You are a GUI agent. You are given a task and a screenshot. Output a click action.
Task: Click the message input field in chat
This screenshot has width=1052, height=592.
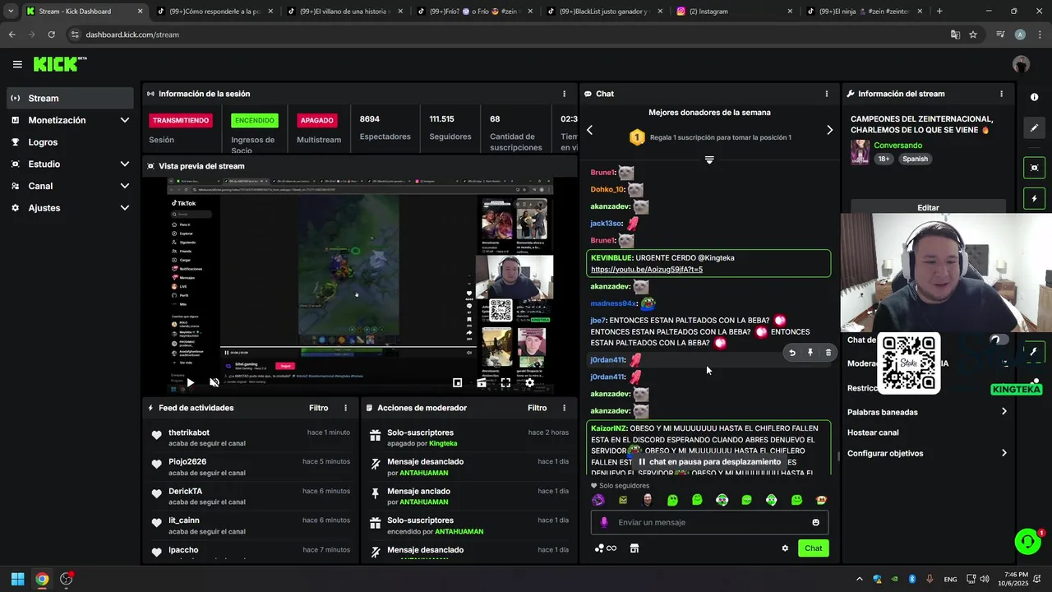pyautogui.click(x=709, y=522)
